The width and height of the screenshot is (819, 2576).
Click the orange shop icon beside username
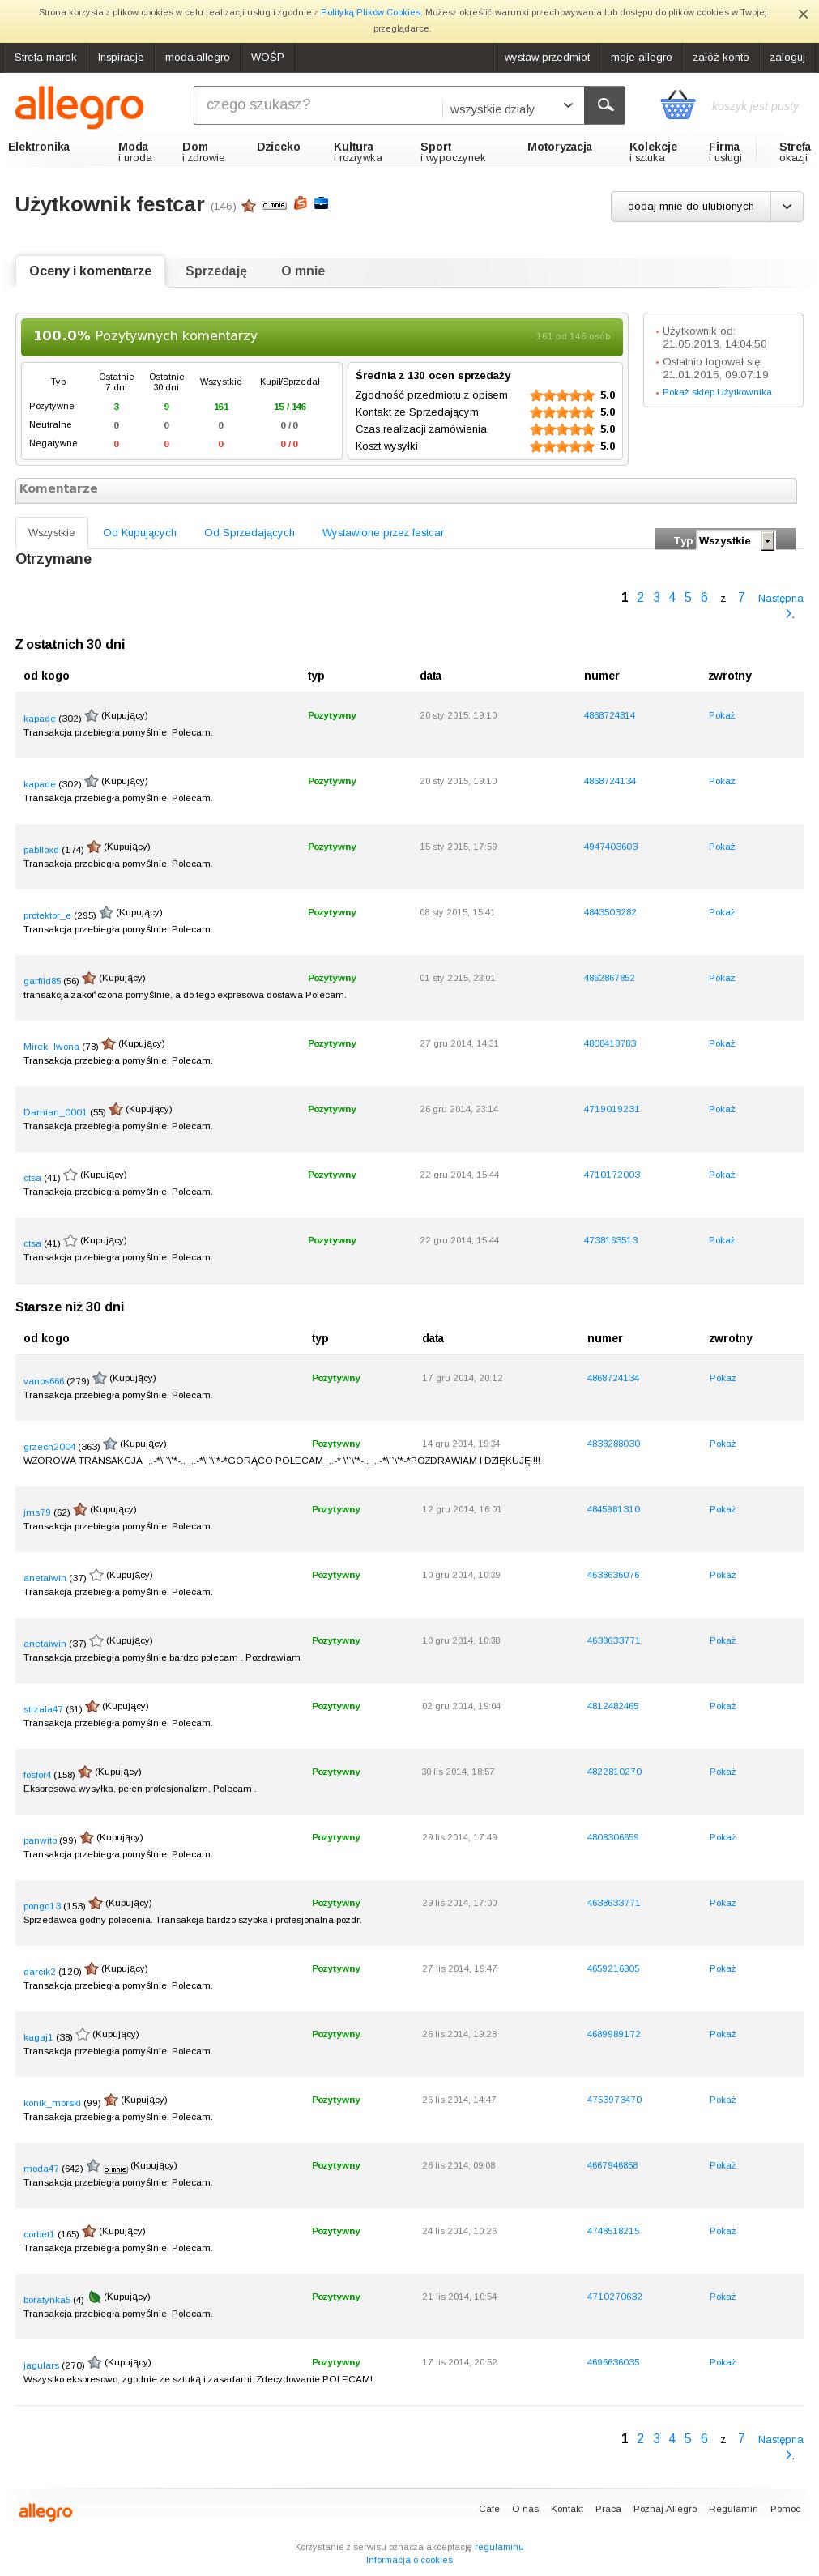coord(300,203)
